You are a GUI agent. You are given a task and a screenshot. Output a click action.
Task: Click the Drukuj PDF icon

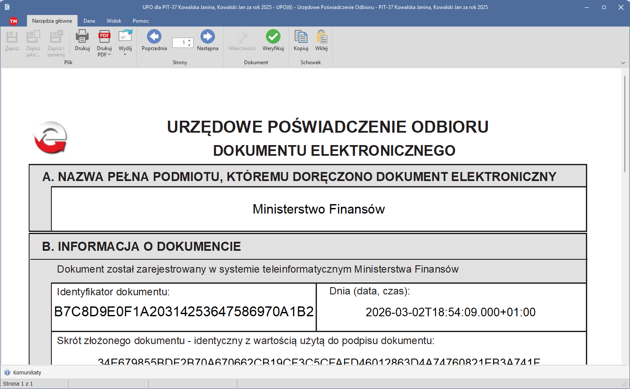click(104, 37)
